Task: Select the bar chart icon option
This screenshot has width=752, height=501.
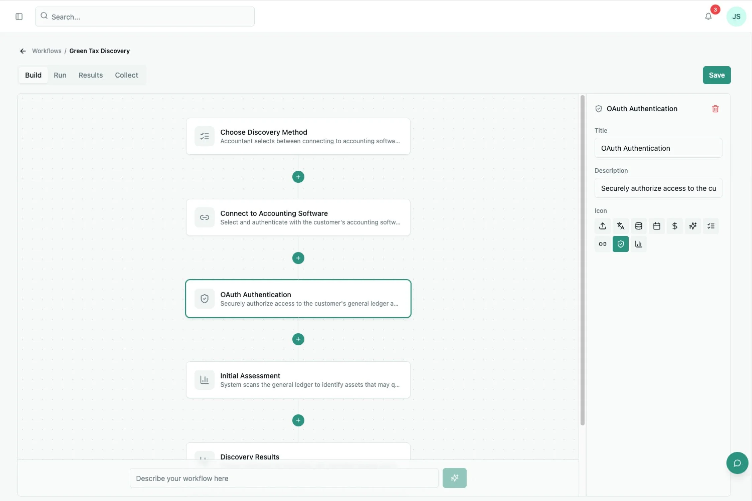Action: click(638, 244)
